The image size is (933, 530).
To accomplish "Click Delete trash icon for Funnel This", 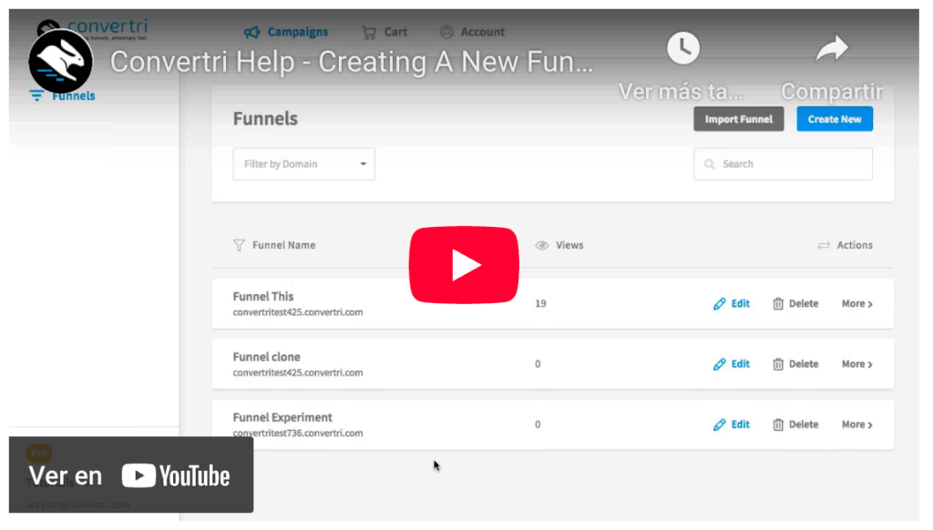I will [778, 304].
